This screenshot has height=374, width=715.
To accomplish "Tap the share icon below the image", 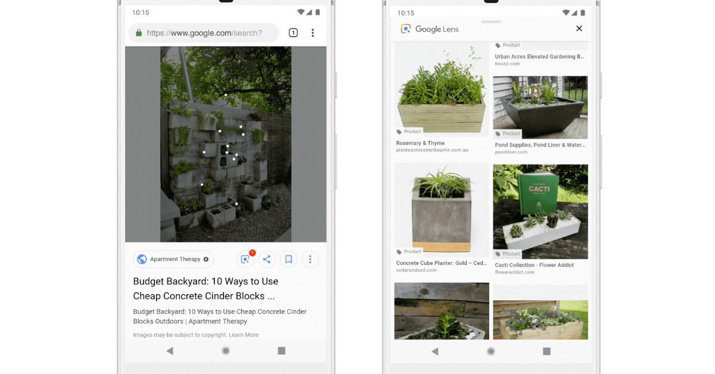I will click(267, 259).
